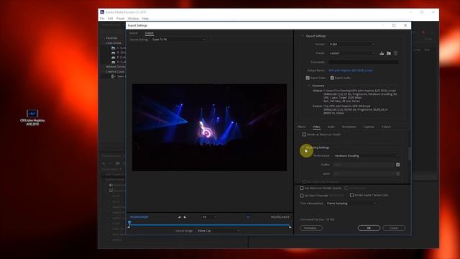
Task: Enable Set Start Timecode checkbox
Action: point(302,195)
